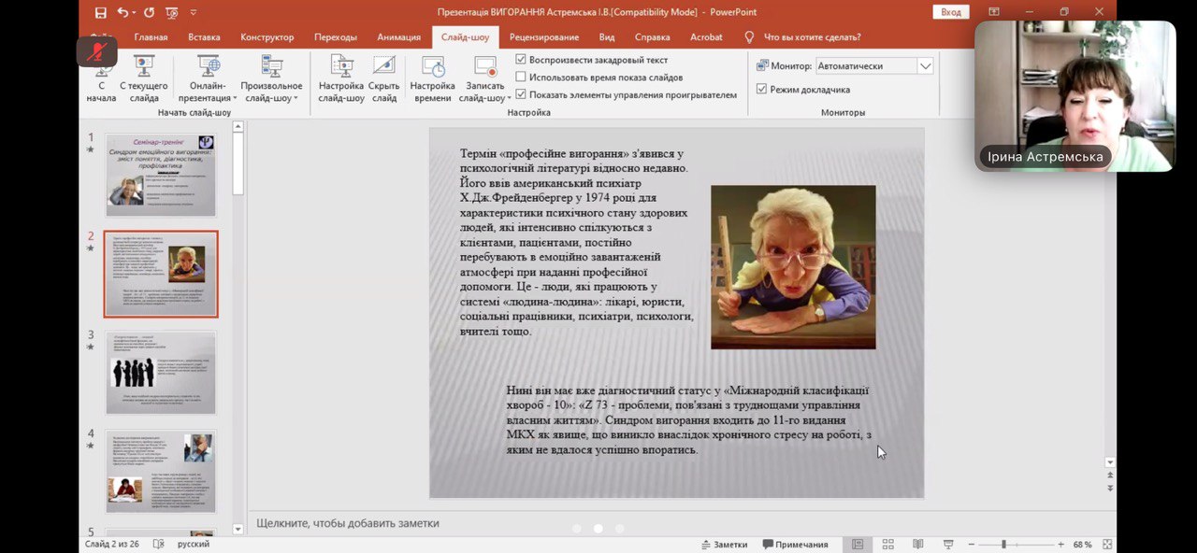The width and height of the screenshot is (1197, 553).
Task: Enable Использовать время показа слайдов
Action: point(521,78)
